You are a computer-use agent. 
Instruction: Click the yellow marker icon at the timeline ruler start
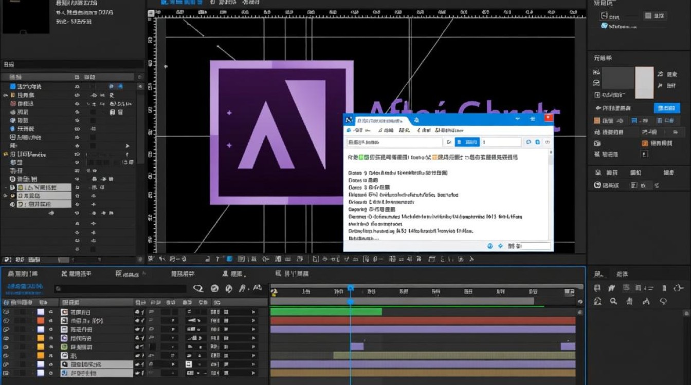[x=275, y=292]
